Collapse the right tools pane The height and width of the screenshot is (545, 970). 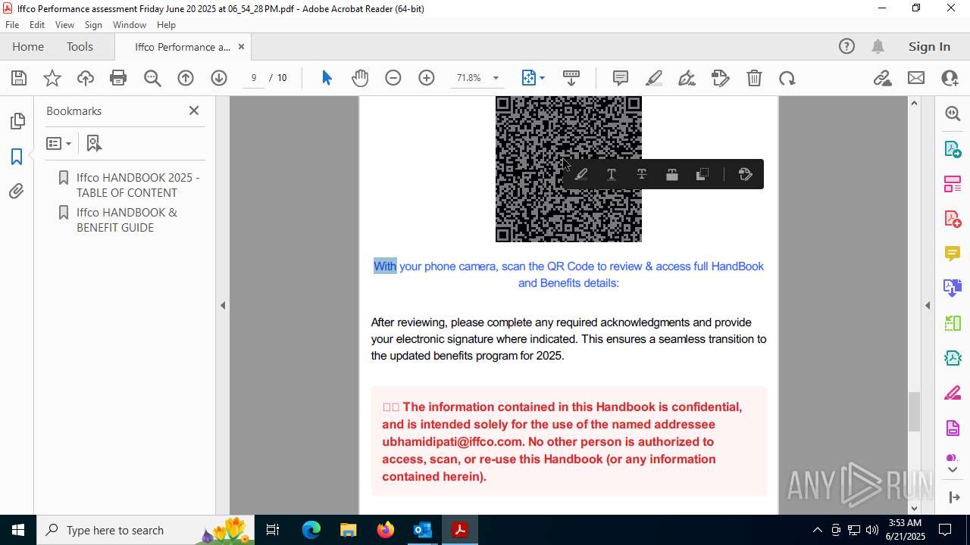(928, 306)
